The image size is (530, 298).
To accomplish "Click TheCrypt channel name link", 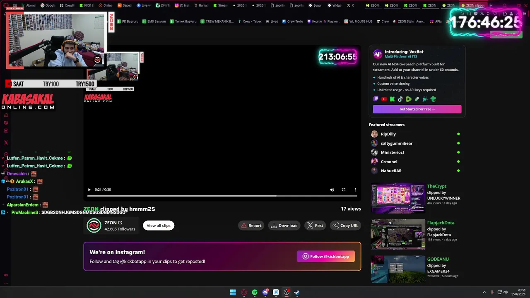I will (x=436, y=186).
